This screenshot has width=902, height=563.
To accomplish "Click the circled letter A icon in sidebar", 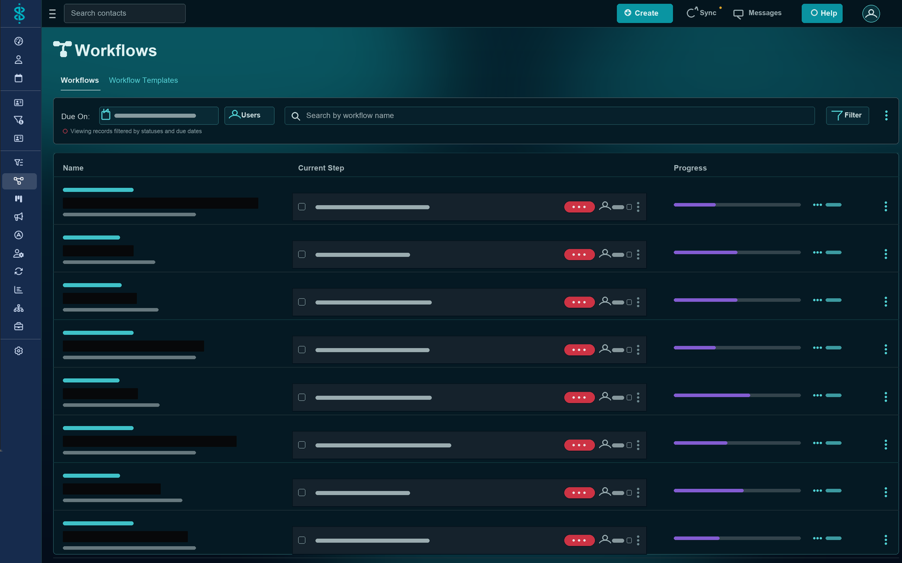I will (18, 235).
